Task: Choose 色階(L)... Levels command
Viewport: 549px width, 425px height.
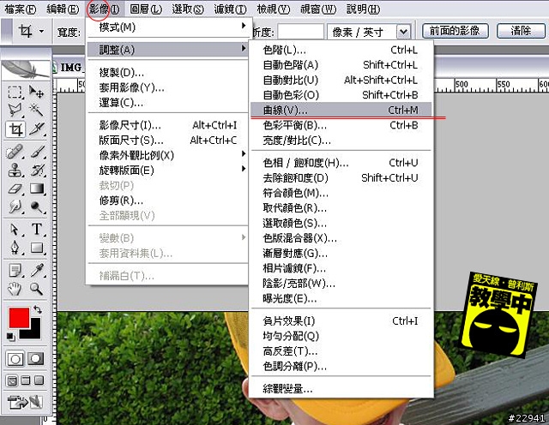Action: coord(341,50)
